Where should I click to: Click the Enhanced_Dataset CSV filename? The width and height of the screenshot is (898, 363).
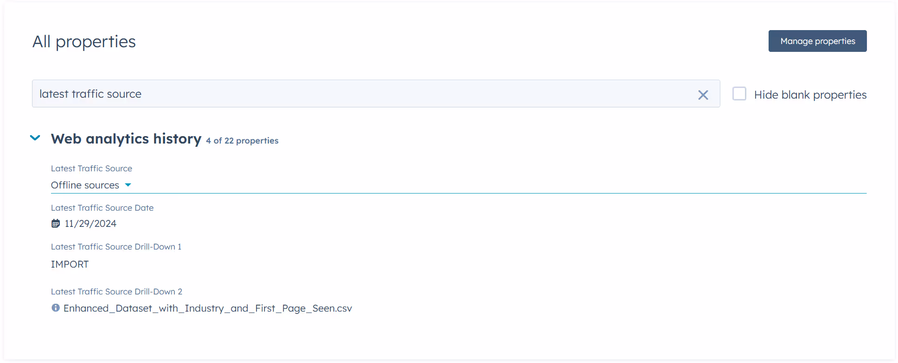pos(208,308)
